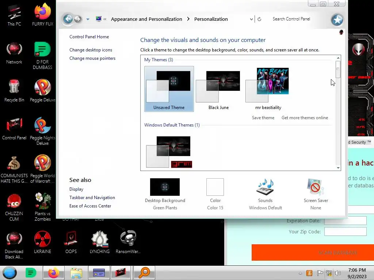Open the LYNCHING desktop shortcut
This screenshot has height=280, width=374.
(100, 242)
